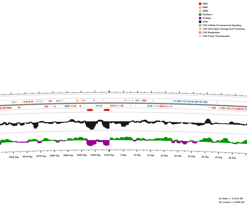This screenshot has height=206, width=247.
Task: Click the COG Information Storage And Processing swatch
Action: tap(200, 29)
